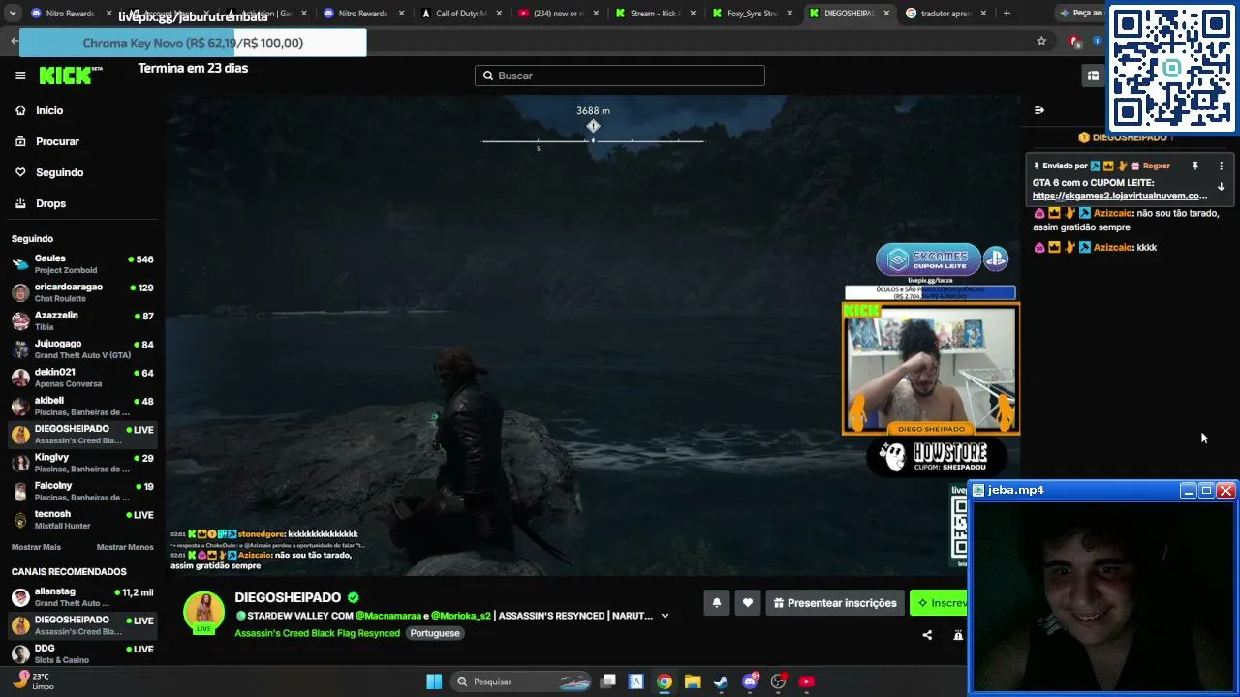Viewport: 1240px width, 697px height.
Task: Open Seguindo in the sidebar
Action: pyautogui.click(x=59, y=172)
